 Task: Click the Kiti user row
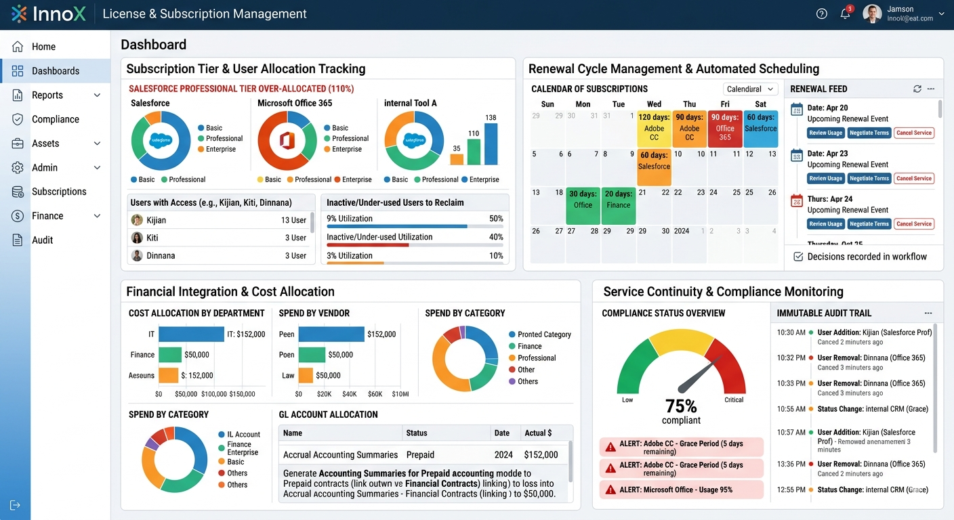[219, 238]
